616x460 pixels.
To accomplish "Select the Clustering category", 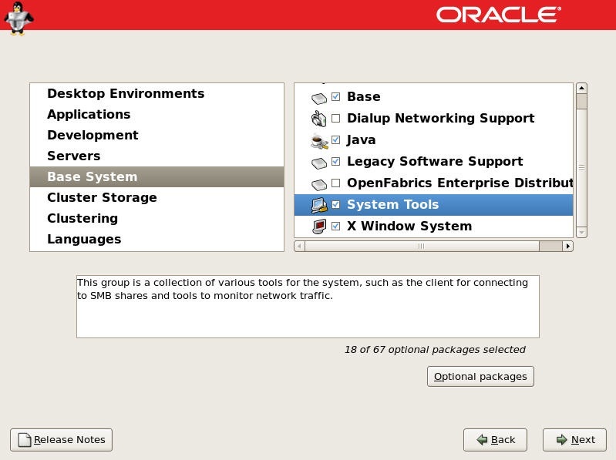I will pyautogui.click(x=157, y=218).
